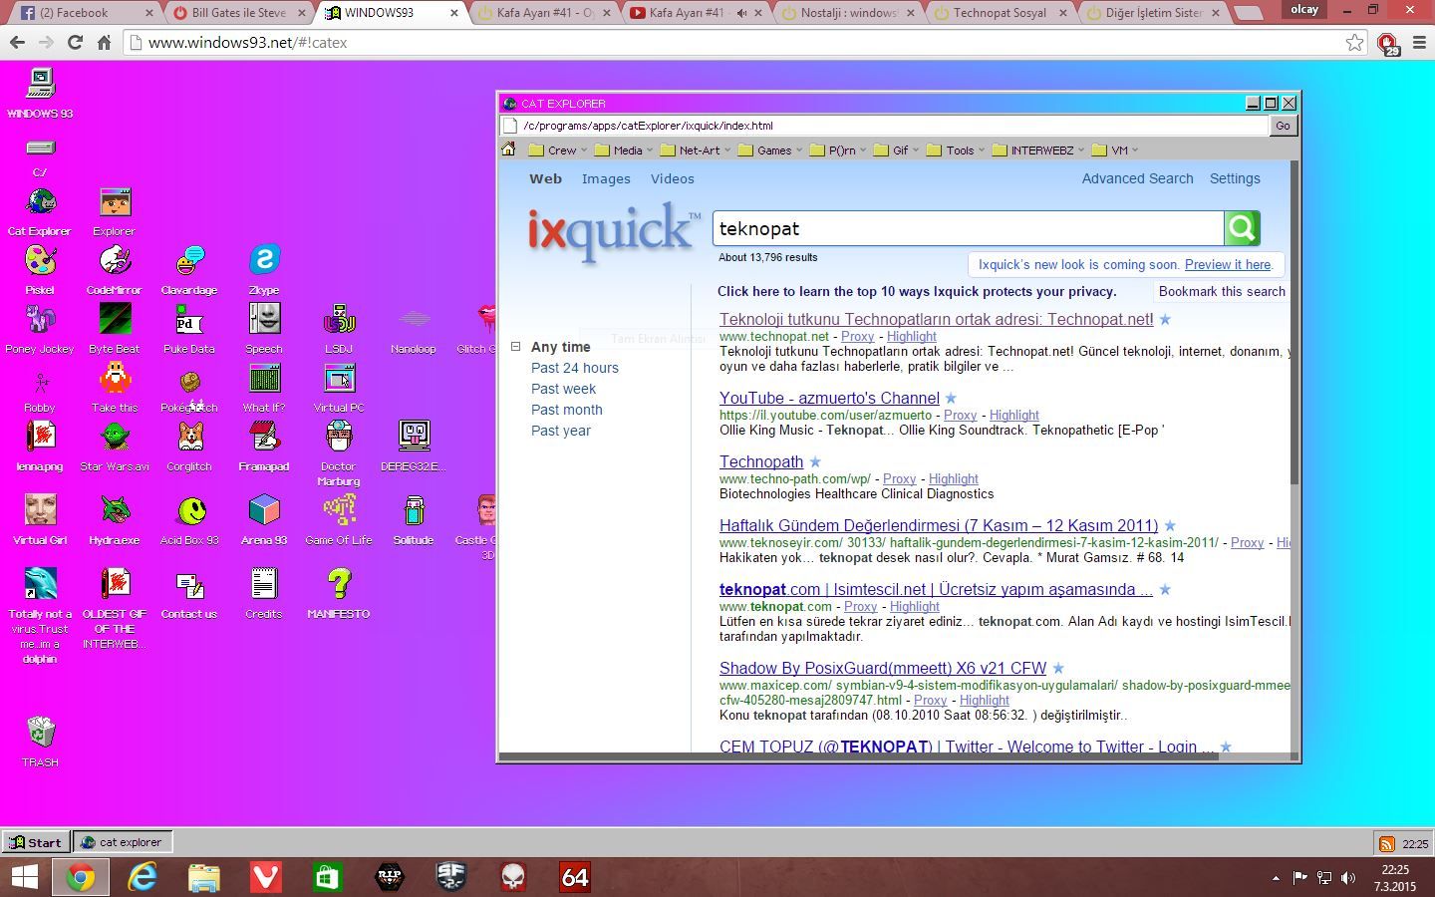
Task: Open lenna.png on the desktop
Action: pyautogui.click(x=40, y=447)
